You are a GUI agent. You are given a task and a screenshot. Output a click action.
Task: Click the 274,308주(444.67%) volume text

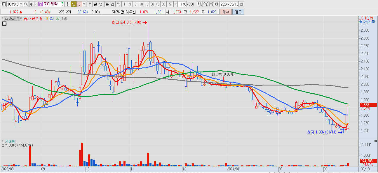coord(17,145)
